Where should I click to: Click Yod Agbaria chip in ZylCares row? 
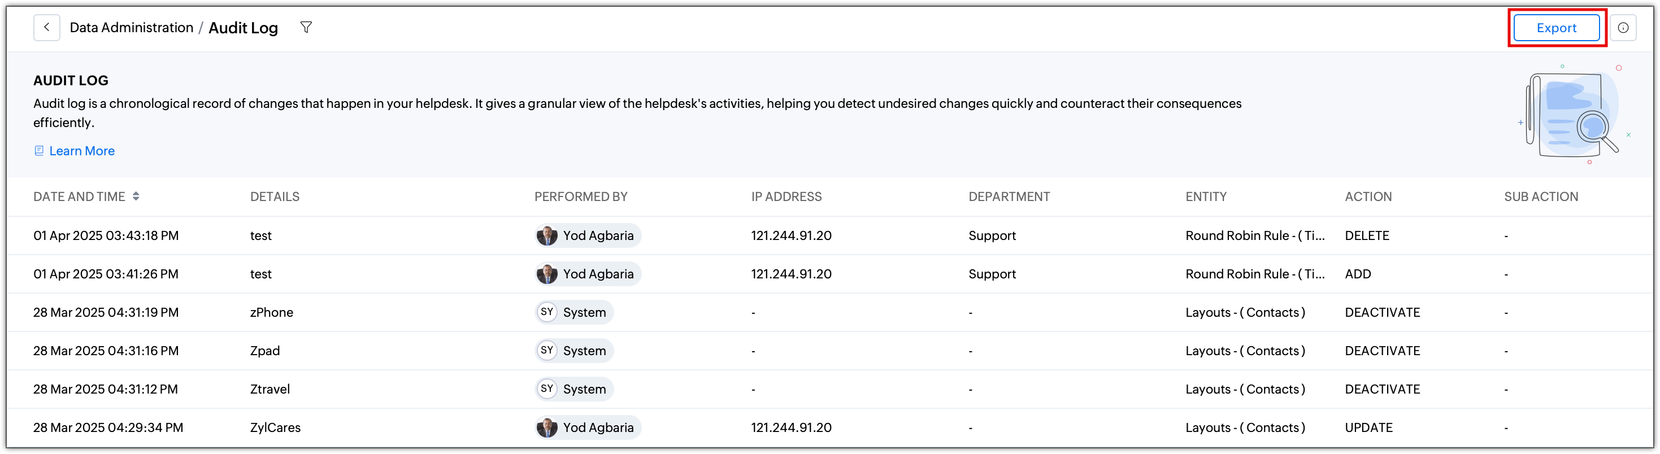588,427
